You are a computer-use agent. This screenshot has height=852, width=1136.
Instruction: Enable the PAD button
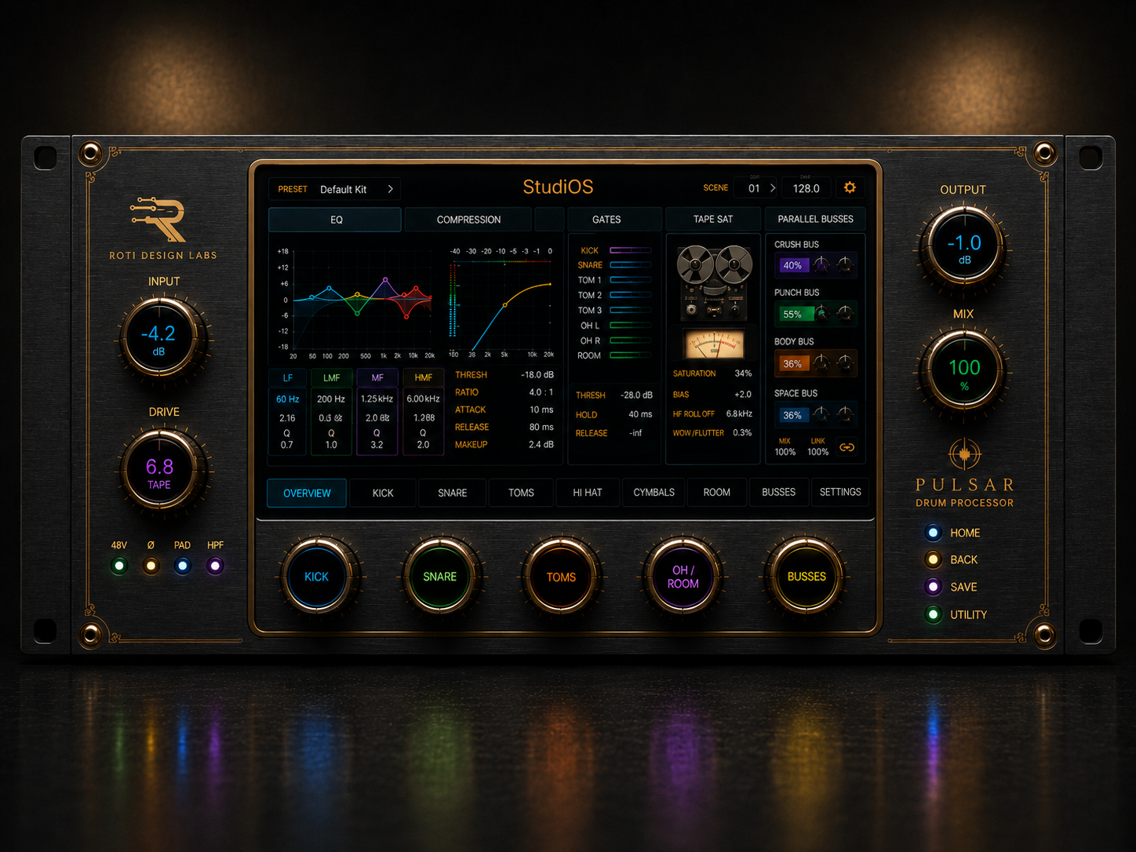[x=183, y=566]
